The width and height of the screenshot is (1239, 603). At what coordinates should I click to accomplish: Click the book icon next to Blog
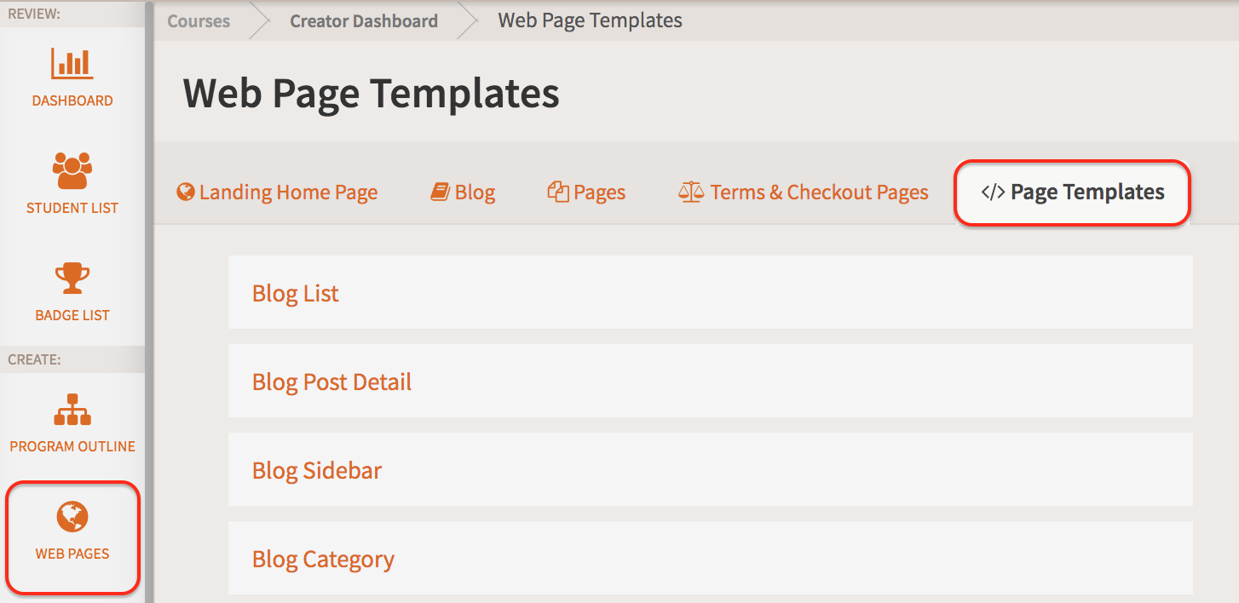tap(440, 192)
